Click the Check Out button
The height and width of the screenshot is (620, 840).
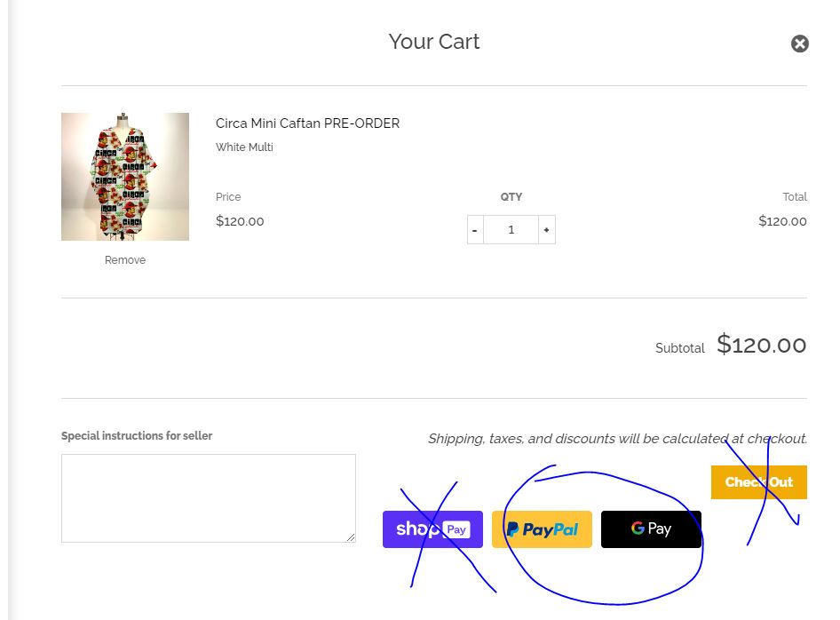(x=758, y=482)
